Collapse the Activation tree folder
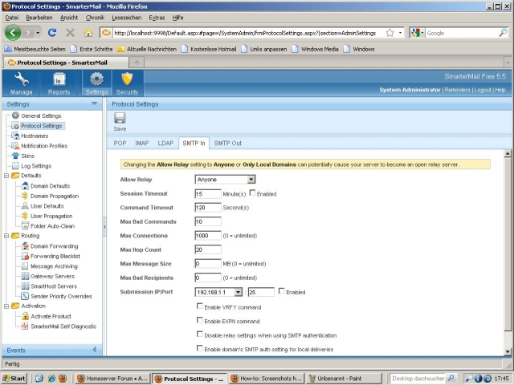Viewport: 514px width, 385px height. click(6, 306)
